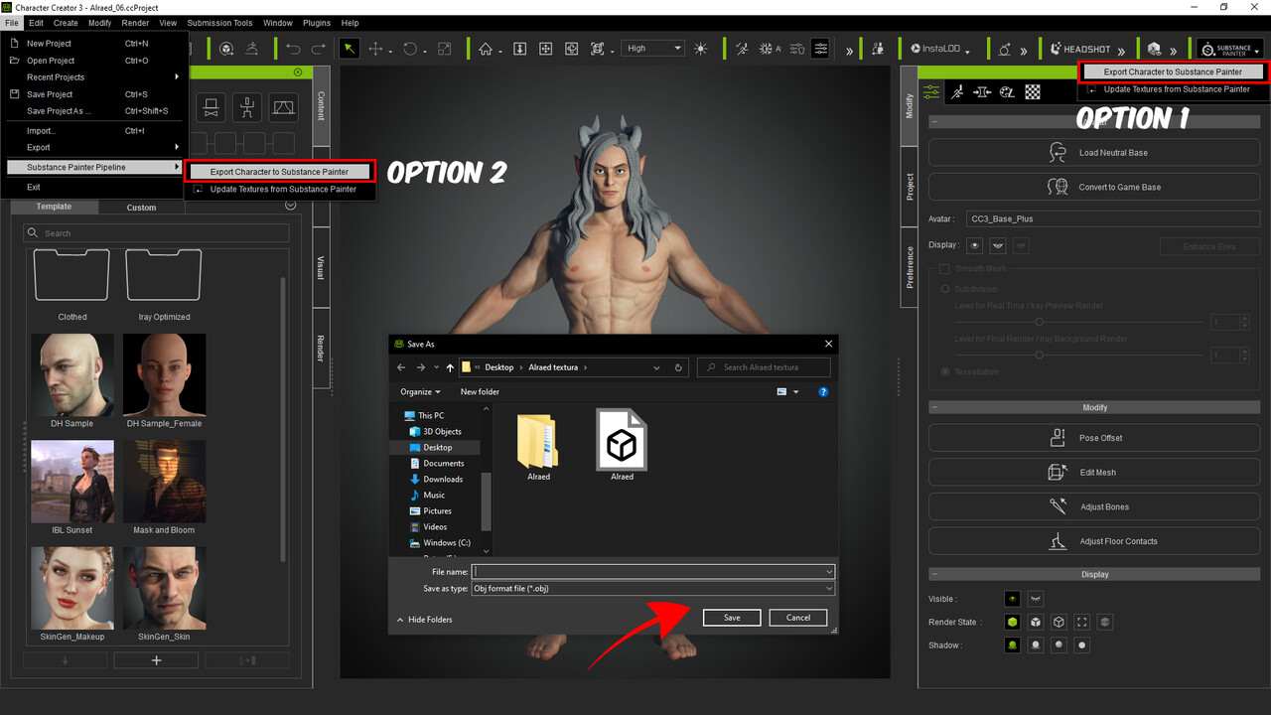This screenshot has height=715, width=1271.
Task: Click the File name input field
Action: [653, 572]
